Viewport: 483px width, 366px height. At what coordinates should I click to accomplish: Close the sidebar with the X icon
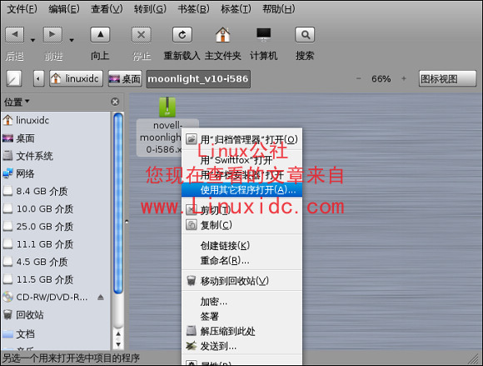[115, 102]
